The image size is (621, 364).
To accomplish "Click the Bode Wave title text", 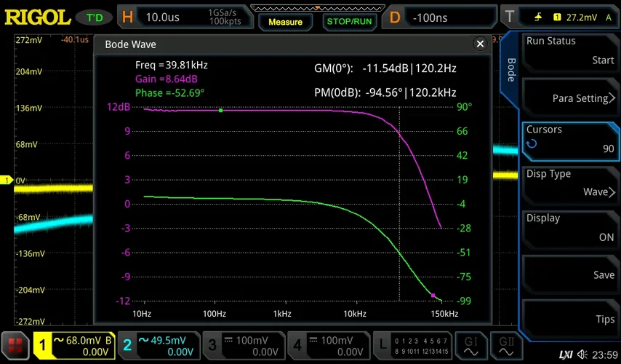I will click(x=130, y=44).
